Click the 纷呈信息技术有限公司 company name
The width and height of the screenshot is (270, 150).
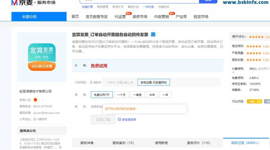coord(35,91)
